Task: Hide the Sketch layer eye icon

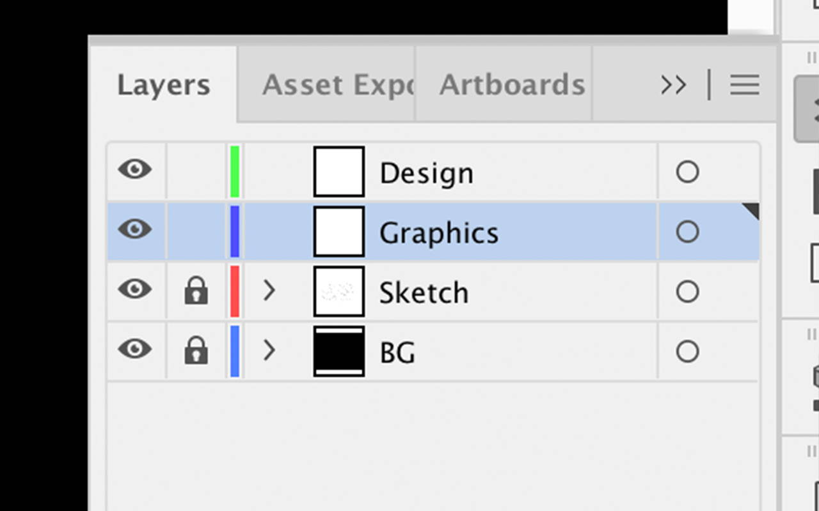Action: 135,289
